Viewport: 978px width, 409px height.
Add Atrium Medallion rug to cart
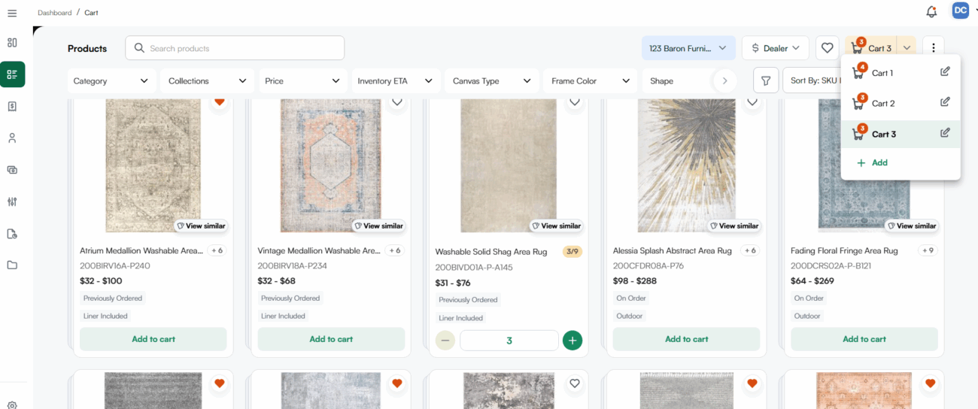(153, 339)
